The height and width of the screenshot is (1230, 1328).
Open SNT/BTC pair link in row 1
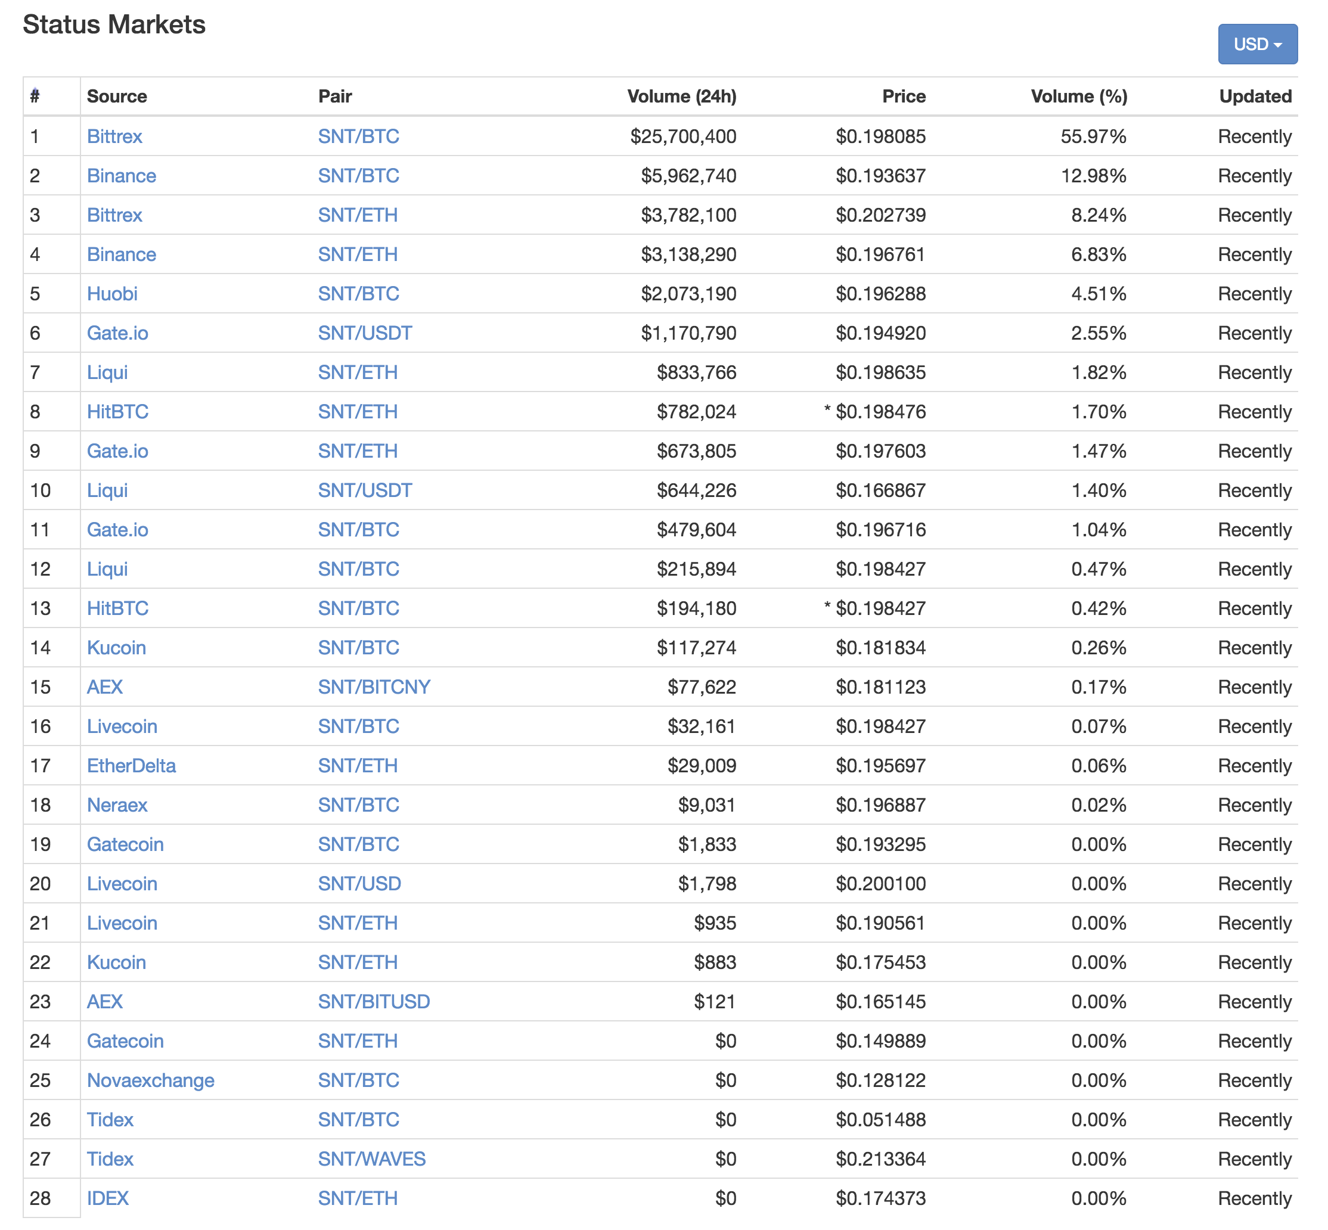click(x=358, y=136)
